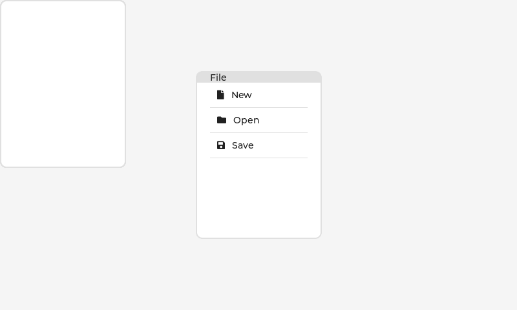
Task: Click the divider line below the New entry
Action: [x=258, y=107]
